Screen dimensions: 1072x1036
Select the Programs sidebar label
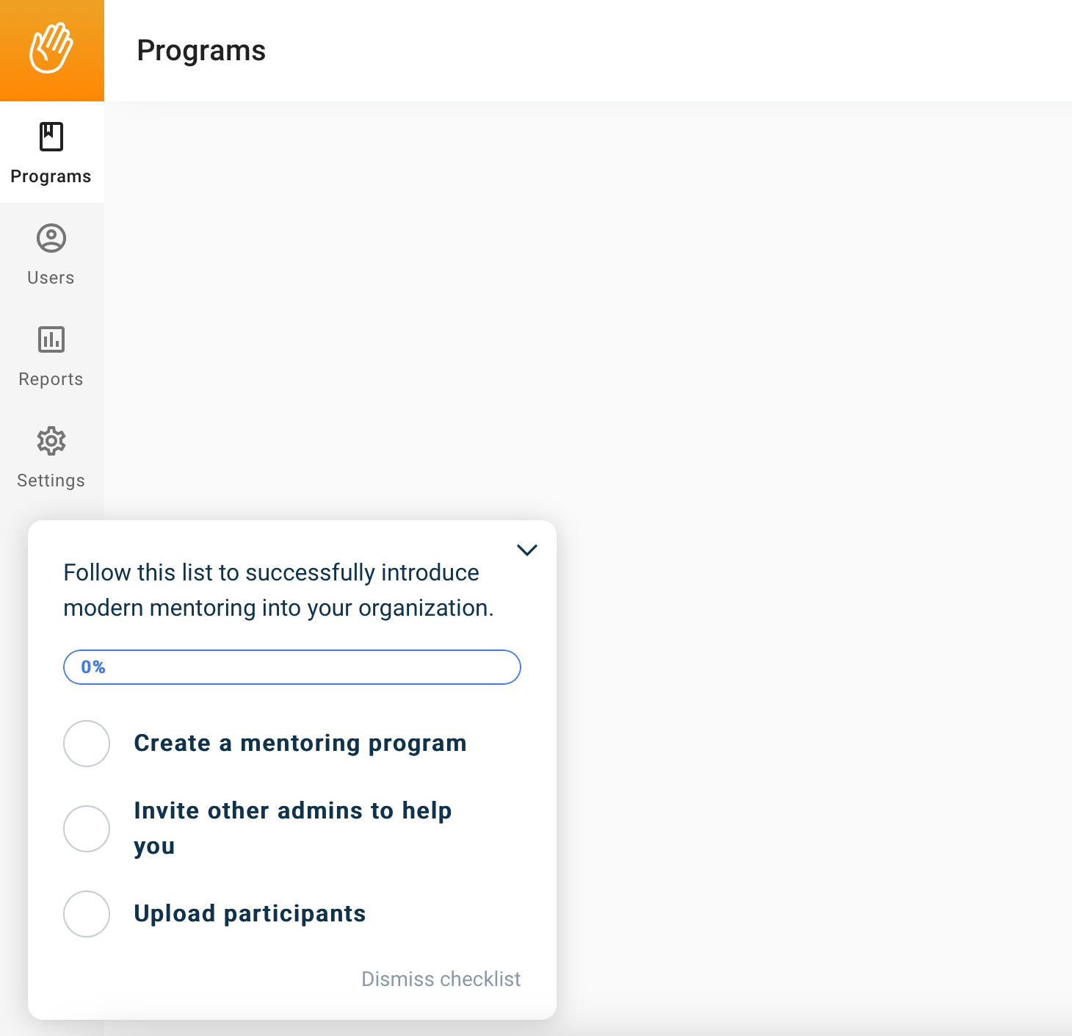pyautogui.click(x=51, y=176)
